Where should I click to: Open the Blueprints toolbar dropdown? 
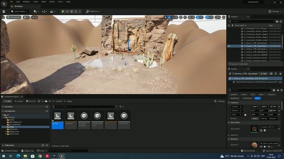coord(44,11)
